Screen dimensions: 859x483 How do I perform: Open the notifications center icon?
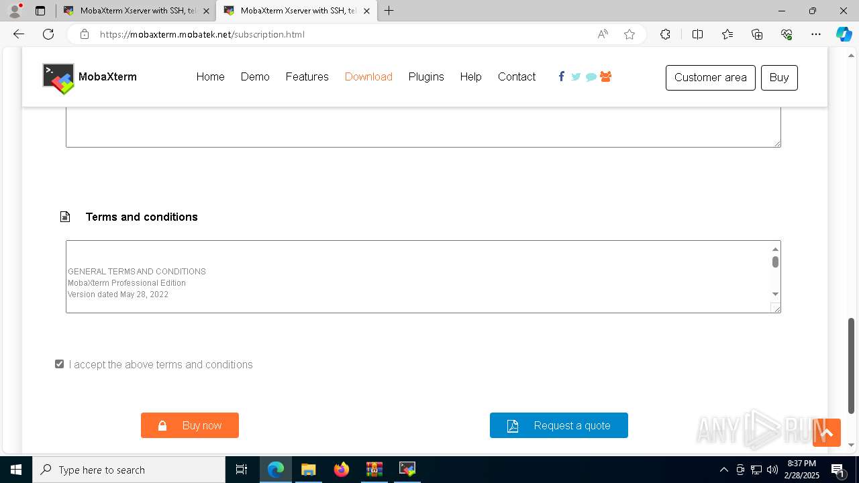point(838,470)
